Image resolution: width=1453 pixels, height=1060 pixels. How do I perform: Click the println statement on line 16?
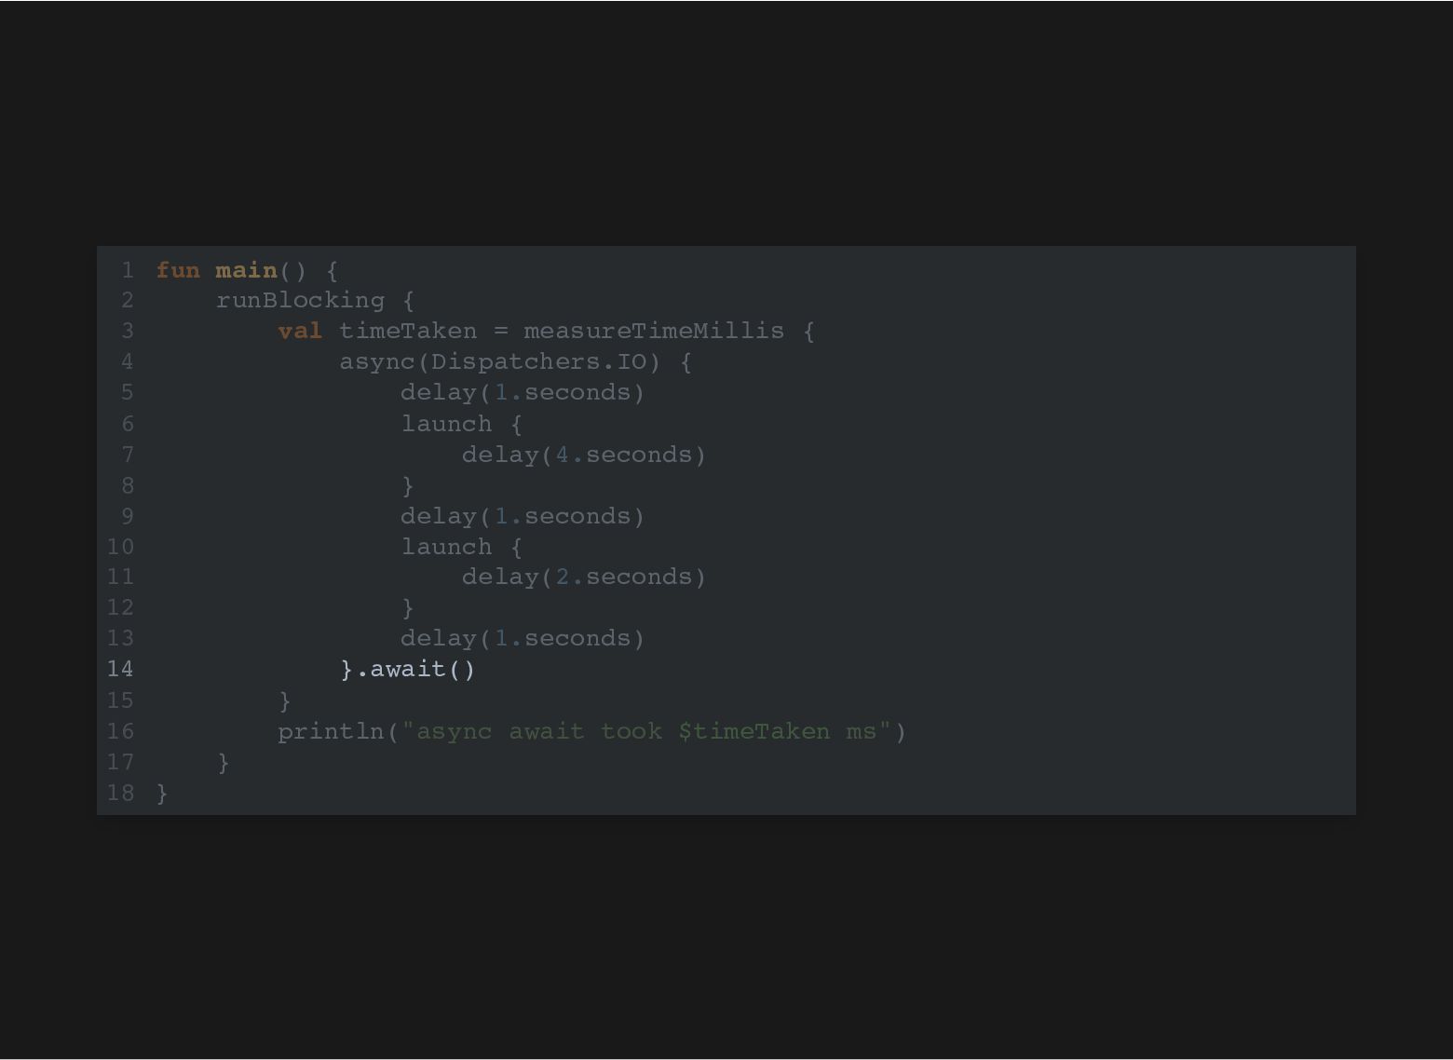point(591,731)
